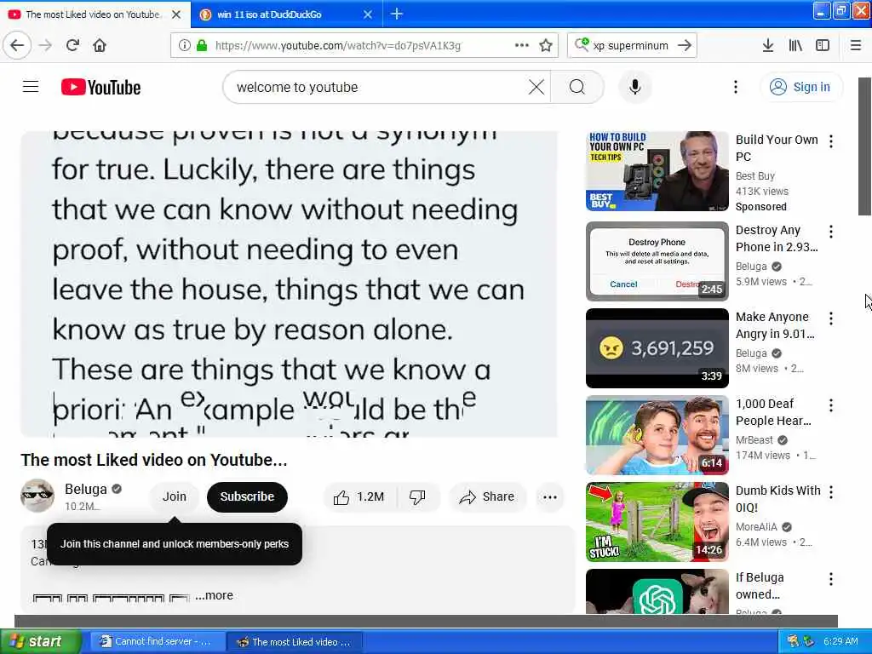The height and width of the screenshot is (654, 872).
Task: Select The most Liked video YouTube tab
Action: click(92, 14)
